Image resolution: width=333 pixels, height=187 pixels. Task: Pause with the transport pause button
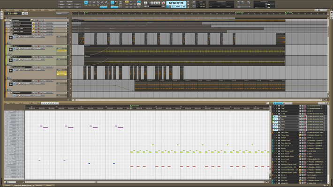pos(155,3)
